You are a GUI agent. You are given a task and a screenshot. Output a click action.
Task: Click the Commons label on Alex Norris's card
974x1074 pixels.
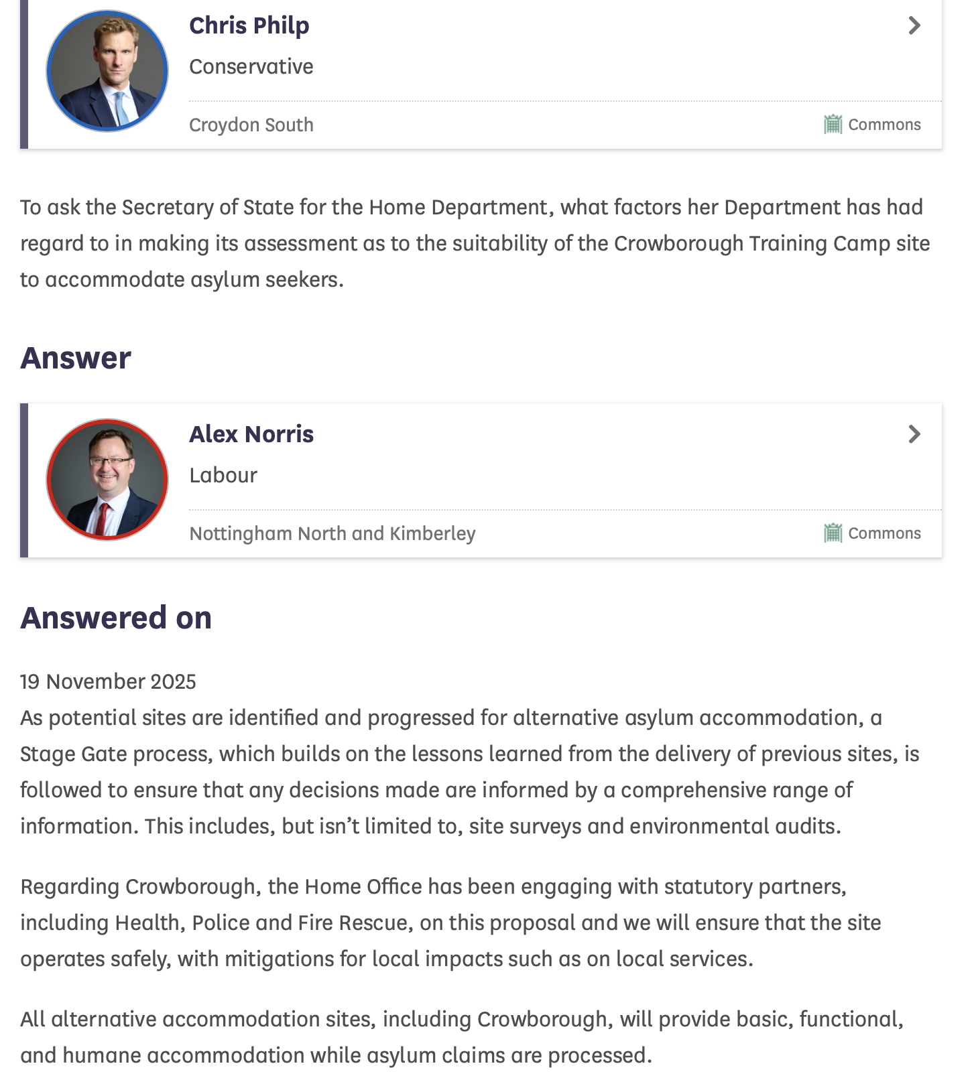pos(884,533)
